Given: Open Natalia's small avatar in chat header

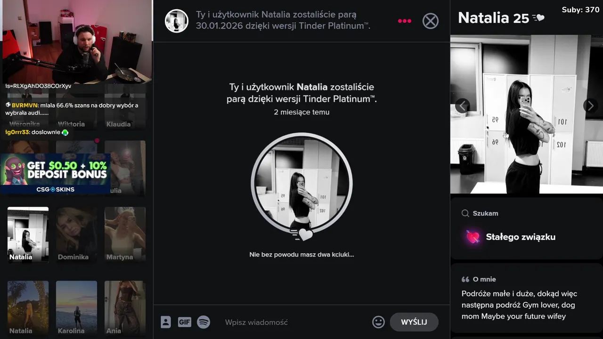Looking at the screenshot, I should (x=177, y=21).
